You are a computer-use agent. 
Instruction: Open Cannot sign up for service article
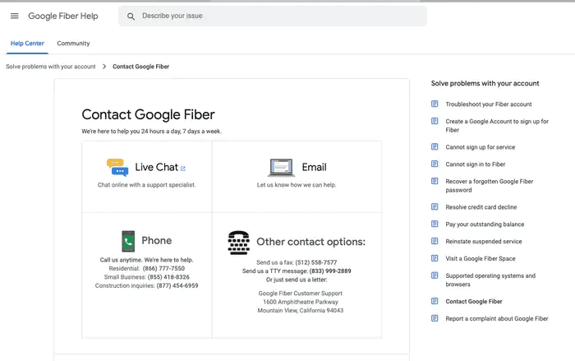tap(480, 147)
